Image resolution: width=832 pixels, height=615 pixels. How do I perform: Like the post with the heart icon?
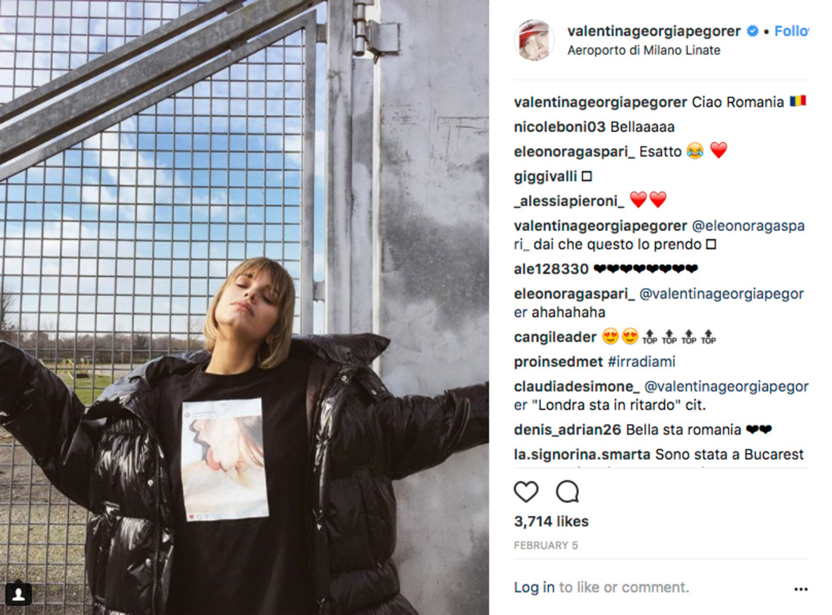(526, 491)
